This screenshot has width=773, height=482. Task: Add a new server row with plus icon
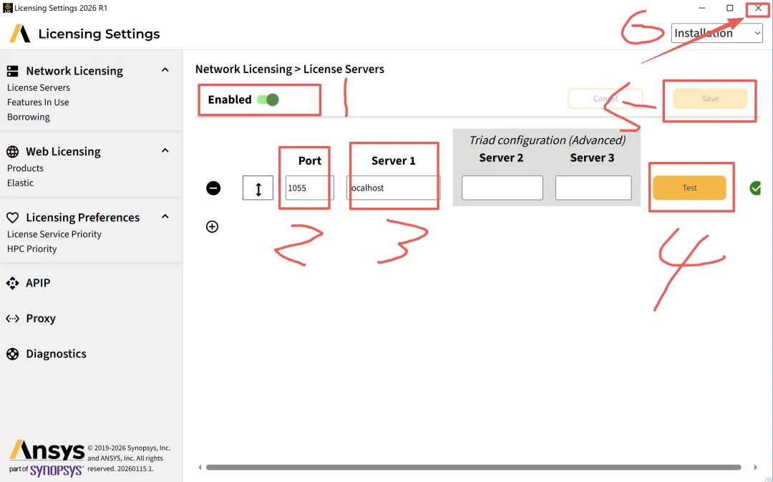click(212, 226)
